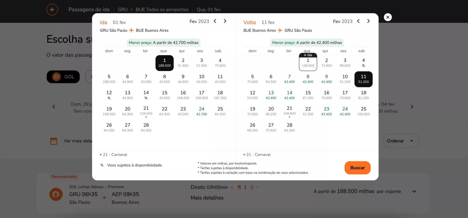Select Ida date 24 with 42.700 miles

[202, 111]
